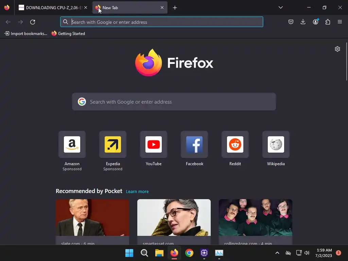The image size is (348, 261).
Task: Focus the address bar search field
Action: (x=161, y=22)
